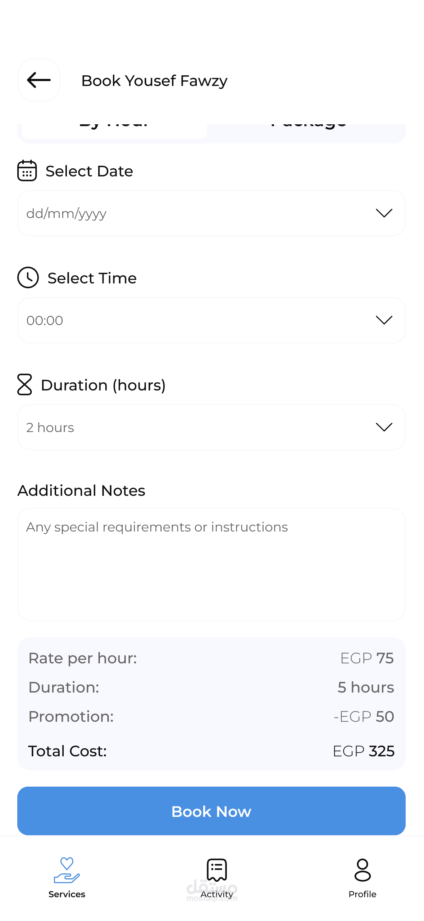Tap the Services label in bottom navigation

67,894
